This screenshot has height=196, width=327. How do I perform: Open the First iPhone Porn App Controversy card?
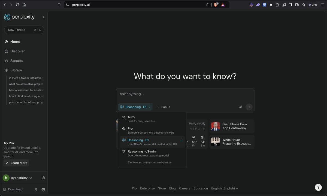pos(232,126)
